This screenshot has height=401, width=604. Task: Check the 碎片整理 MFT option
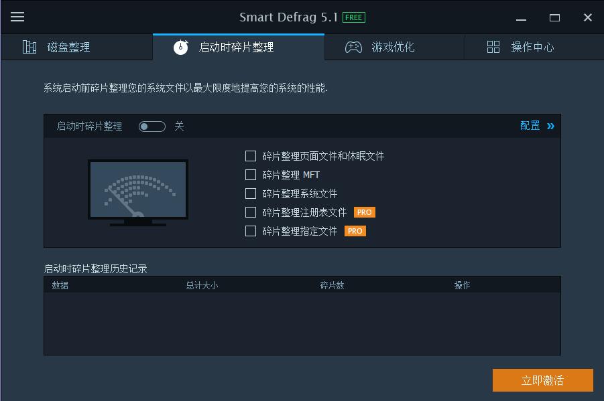click(x=251, y=175)
